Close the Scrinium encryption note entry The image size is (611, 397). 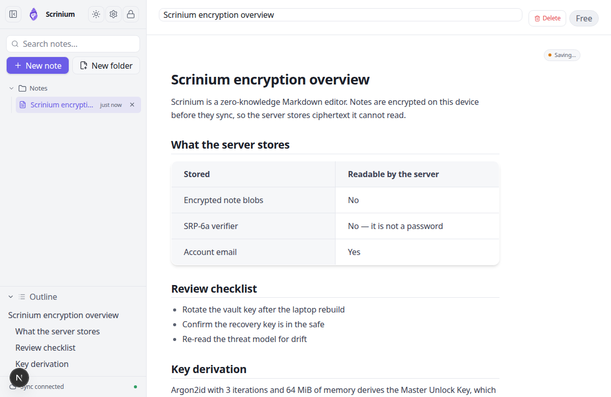tap(132, 105)
